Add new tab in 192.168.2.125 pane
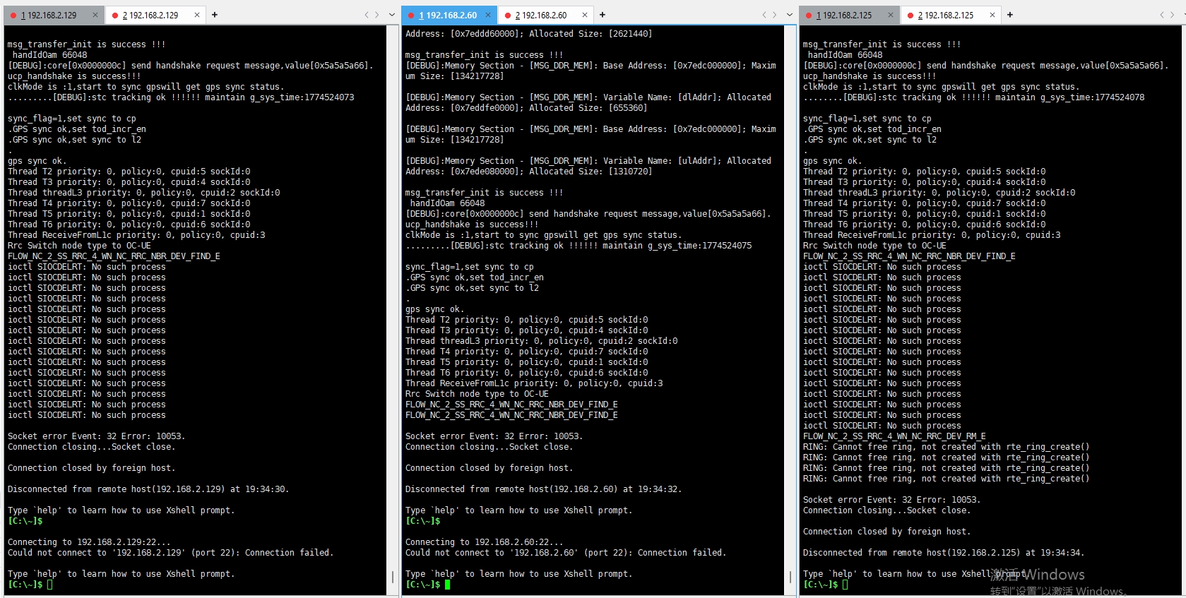The image size is (1186, 598). coord(1010,15)
